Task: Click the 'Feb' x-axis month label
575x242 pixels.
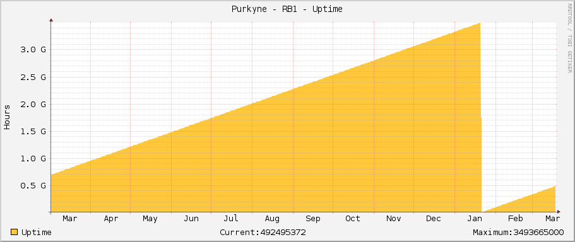Action: tap(515, 219)
